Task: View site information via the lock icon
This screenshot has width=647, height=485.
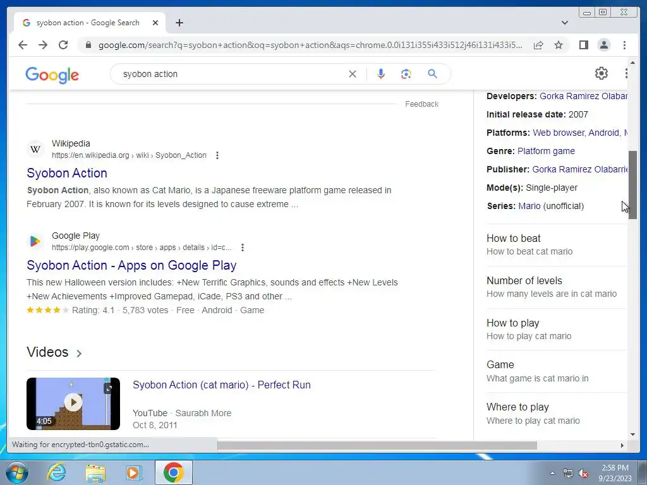Action: [88, 45]
